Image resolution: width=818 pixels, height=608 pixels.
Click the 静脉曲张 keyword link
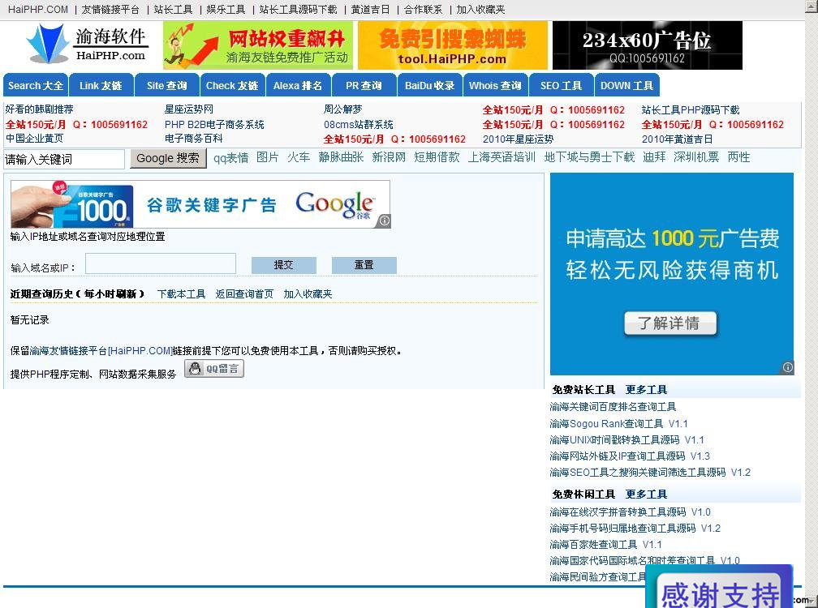[341, 156]
